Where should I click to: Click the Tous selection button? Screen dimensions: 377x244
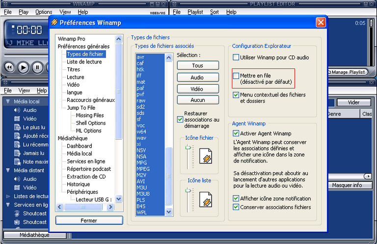[198, 65]
